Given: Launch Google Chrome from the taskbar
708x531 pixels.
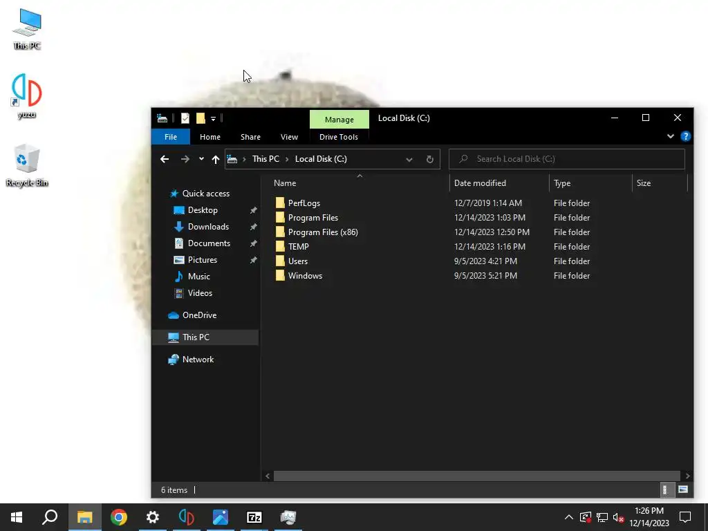Looking at the screenshot, I should coord(119,517).
